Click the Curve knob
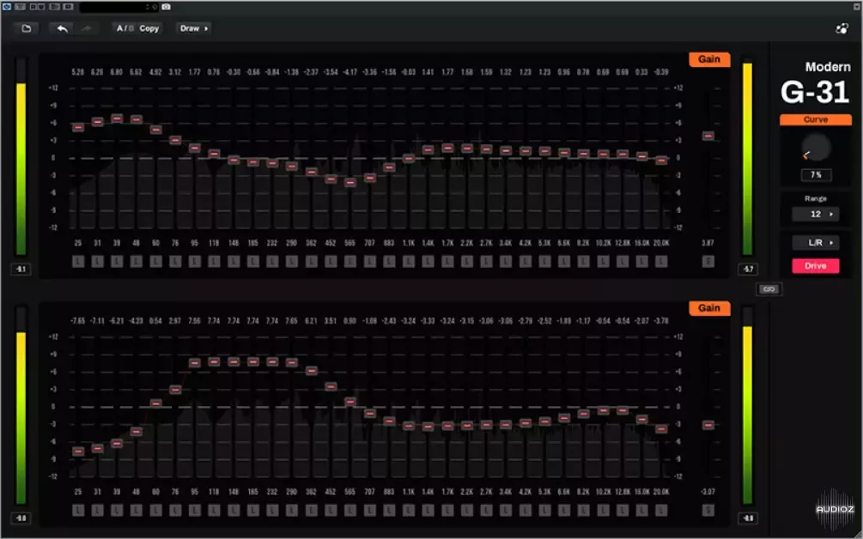 [816, 148]
